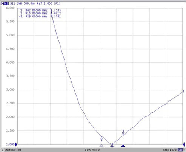Open the SWR format selector

(x=19, y=3)
